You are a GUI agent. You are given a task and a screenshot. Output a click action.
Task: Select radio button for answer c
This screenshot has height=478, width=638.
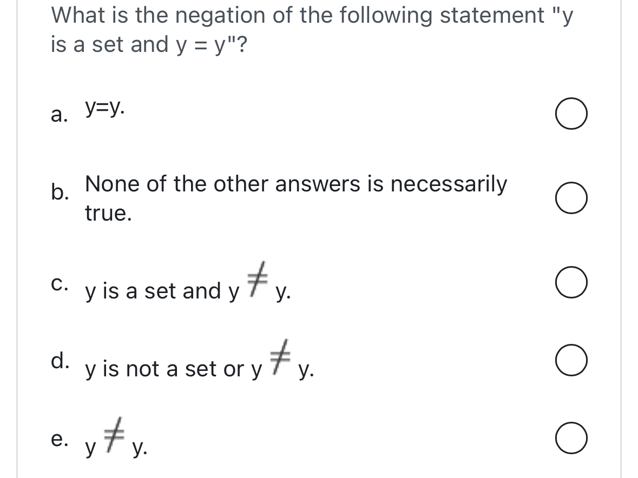coord(571,282)
